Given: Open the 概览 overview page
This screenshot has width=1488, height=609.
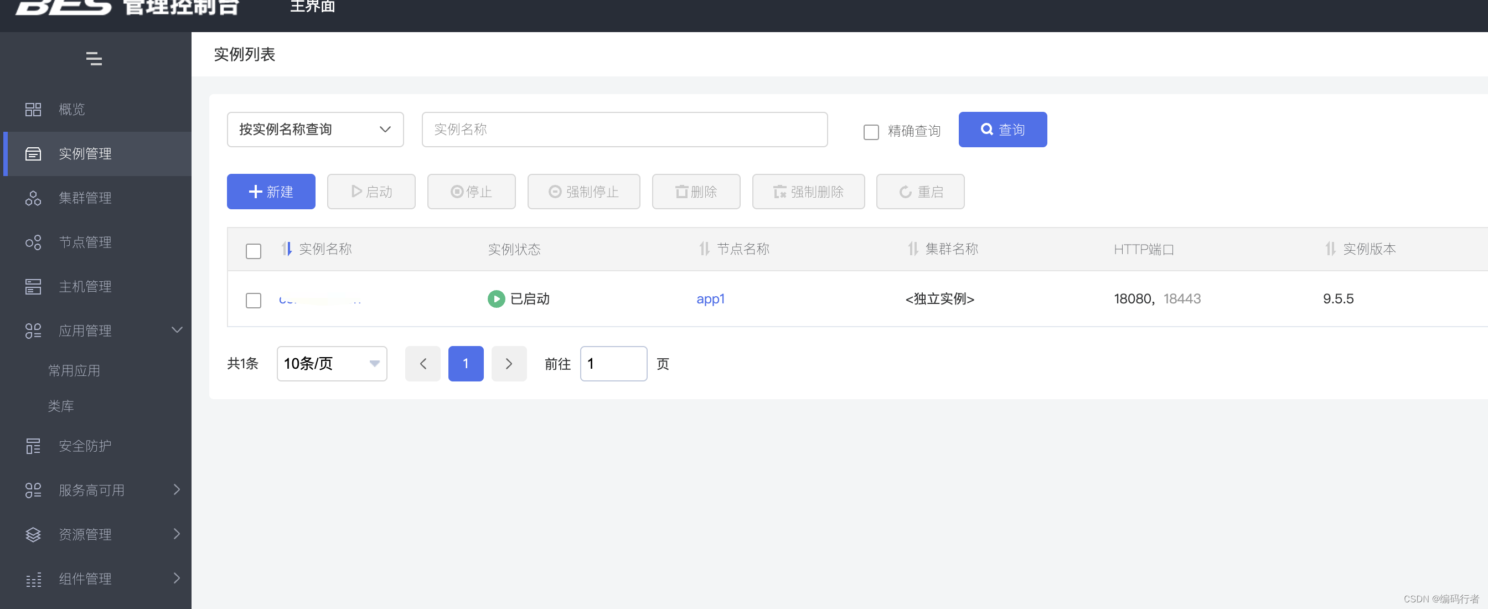Looking at the screenshot, I should [71, 109].
